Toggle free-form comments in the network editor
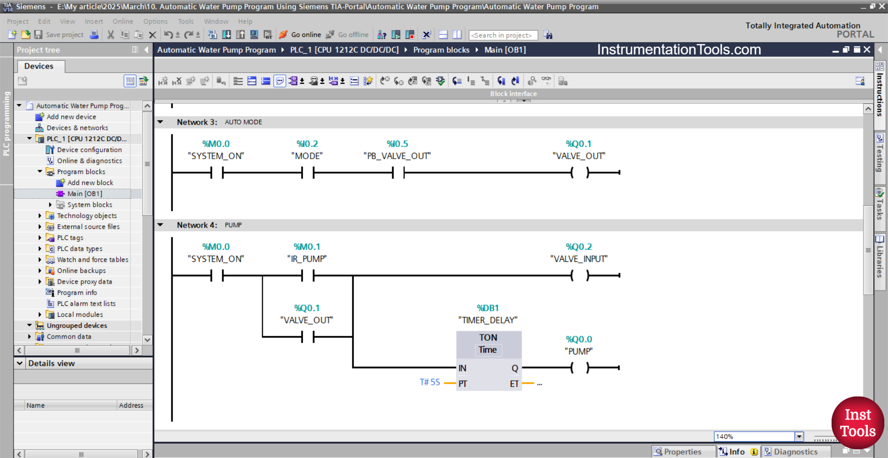Image resolution: width=888 pixels, height=458 pixels. [279, 80]
